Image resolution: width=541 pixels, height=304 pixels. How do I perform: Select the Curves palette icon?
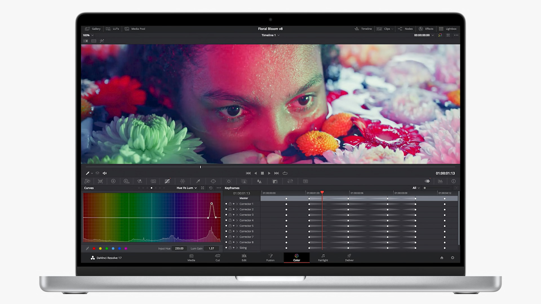[x=167, y=181]
